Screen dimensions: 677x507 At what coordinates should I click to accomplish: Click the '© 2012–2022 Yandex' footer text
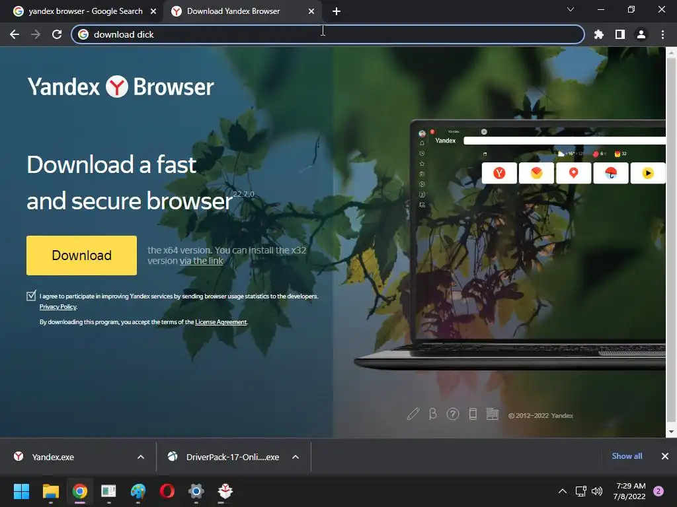[541, 416]
